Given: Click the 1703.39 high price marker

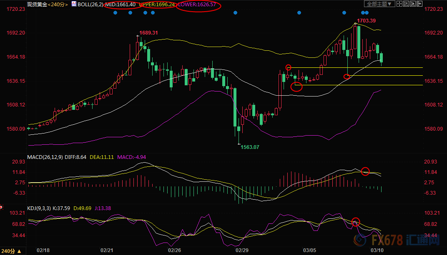Looking at the screenshot, I should pos(367,21).
